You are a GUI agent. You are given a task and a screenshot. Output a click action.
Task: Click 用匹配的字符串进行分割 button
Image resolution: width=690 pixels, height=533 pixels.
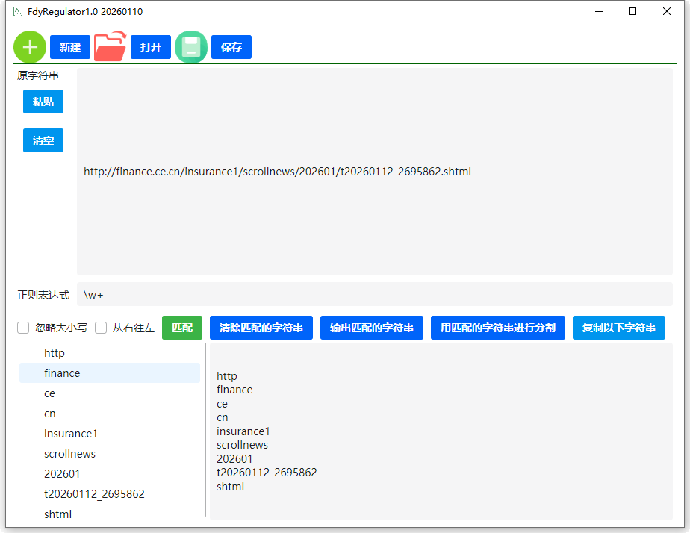click(x=497, y=328)
